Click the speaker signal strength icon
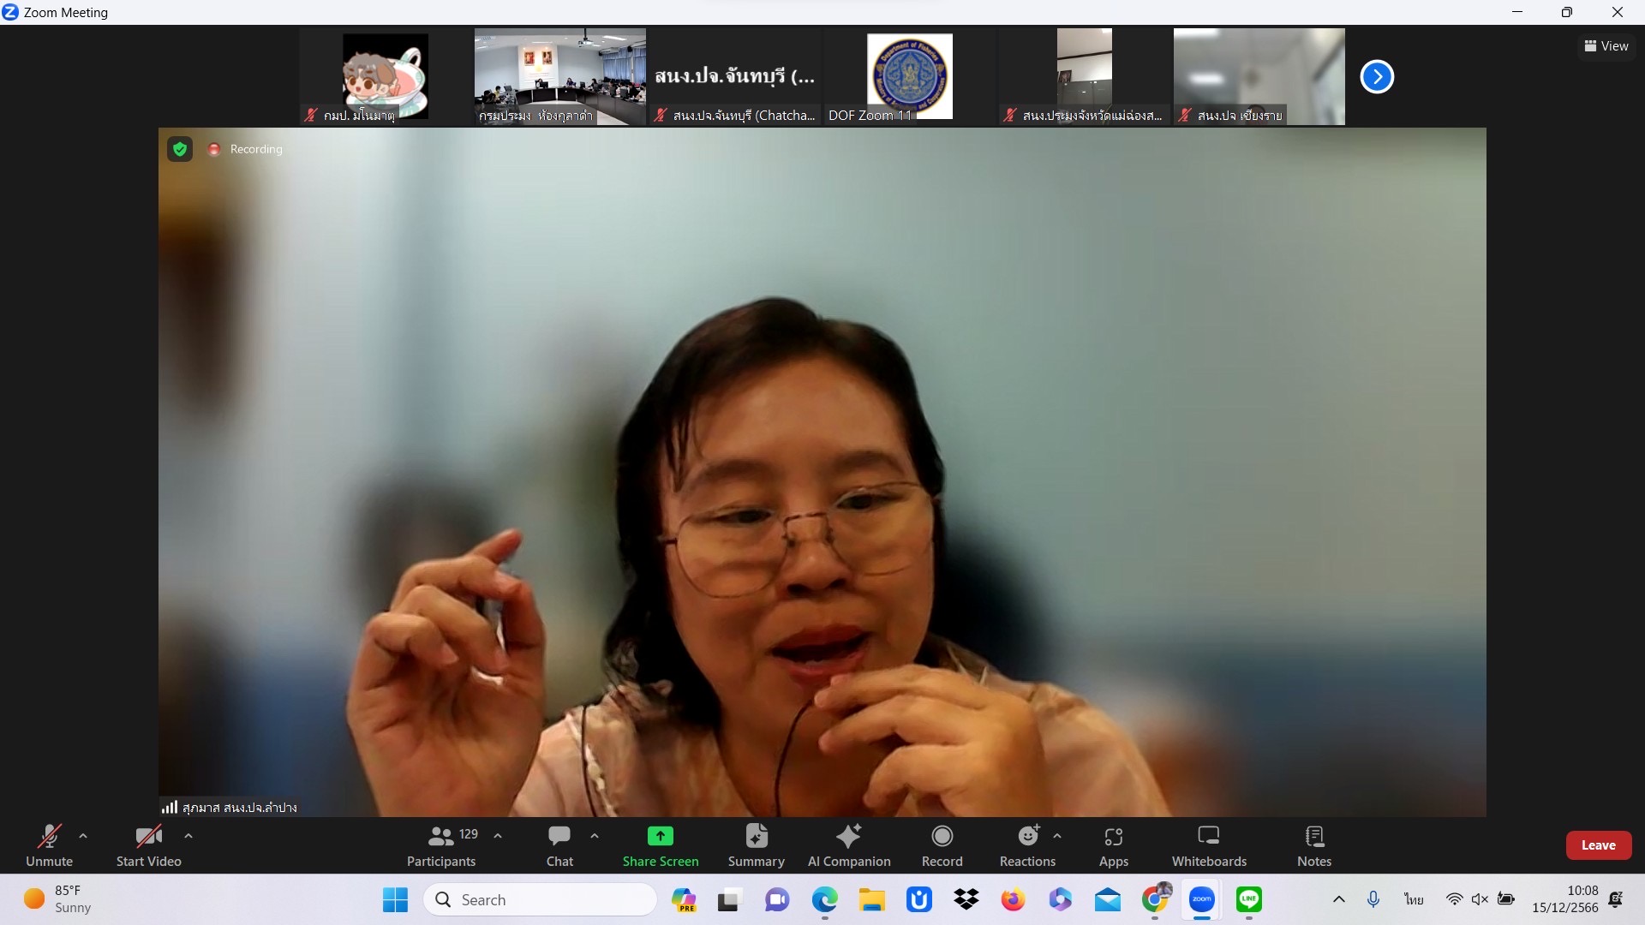 (x=170, y=807)
